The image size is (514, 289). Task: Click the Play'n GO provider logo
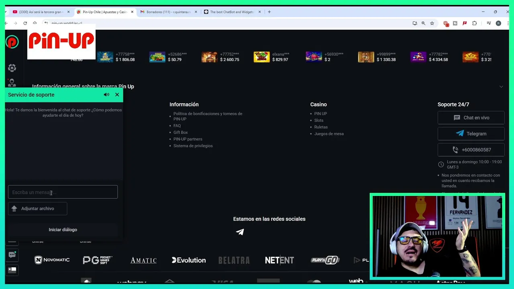click(x=325, y=260)
